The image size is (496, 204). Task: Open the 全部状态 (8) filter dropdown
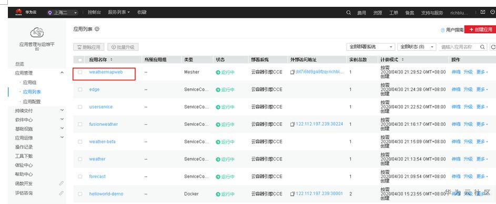[417, 47]
